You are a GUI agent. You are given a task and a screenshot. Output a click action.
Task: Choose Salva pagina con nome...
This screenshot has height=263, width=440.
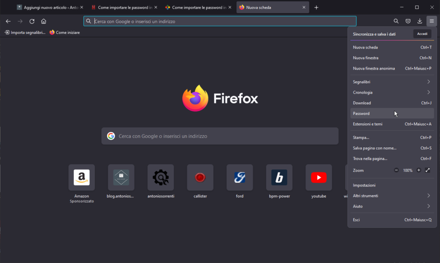[392, 148]
